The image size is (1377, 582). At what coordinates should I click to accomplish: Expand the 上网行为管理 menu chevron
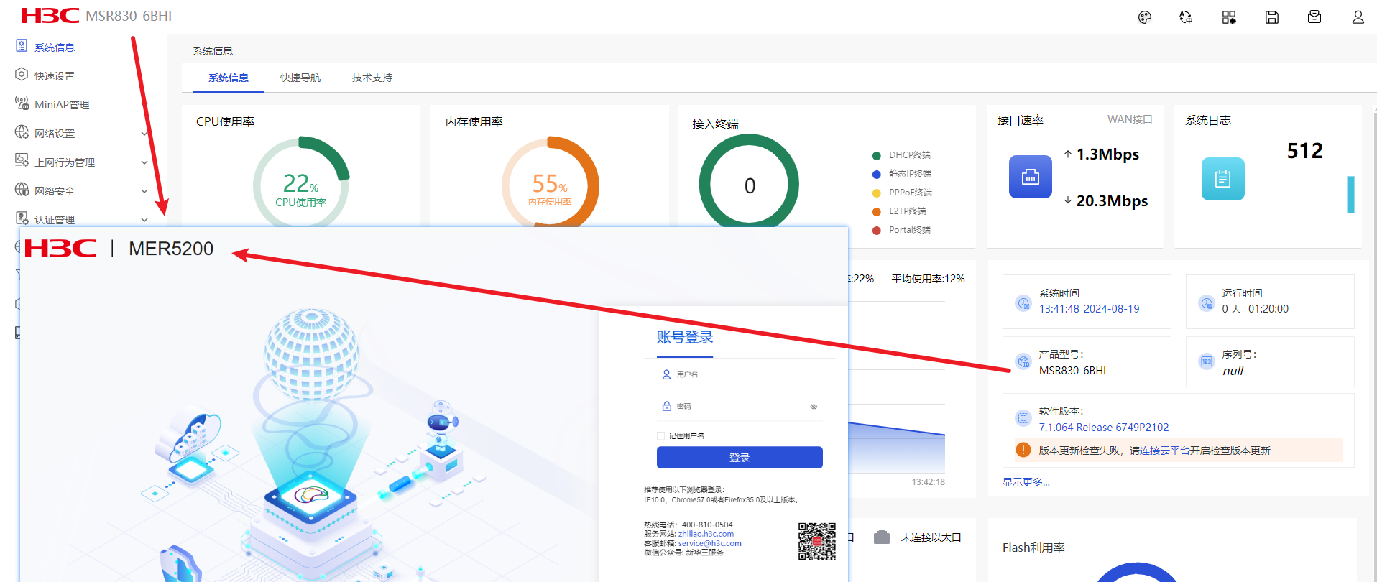click(x=144, y=162)
